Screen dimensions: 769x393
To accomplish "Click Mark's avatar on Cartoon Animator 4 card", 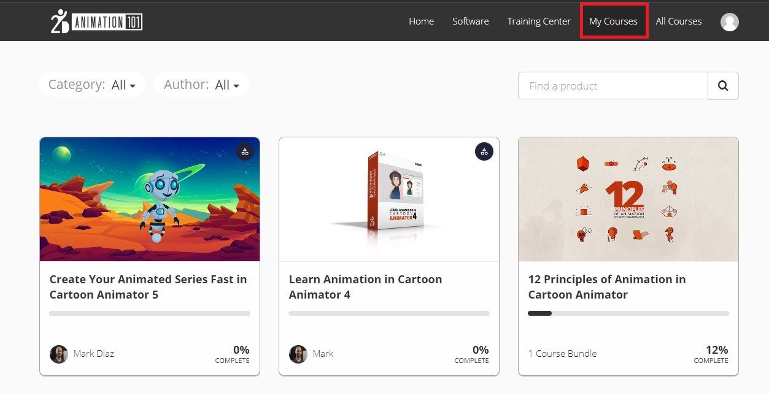I will 298,354.
